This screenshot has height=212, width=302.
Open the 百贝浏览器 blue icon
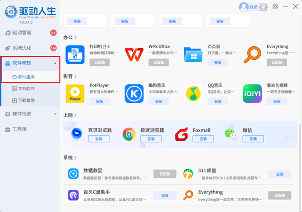tap(77, 133)
